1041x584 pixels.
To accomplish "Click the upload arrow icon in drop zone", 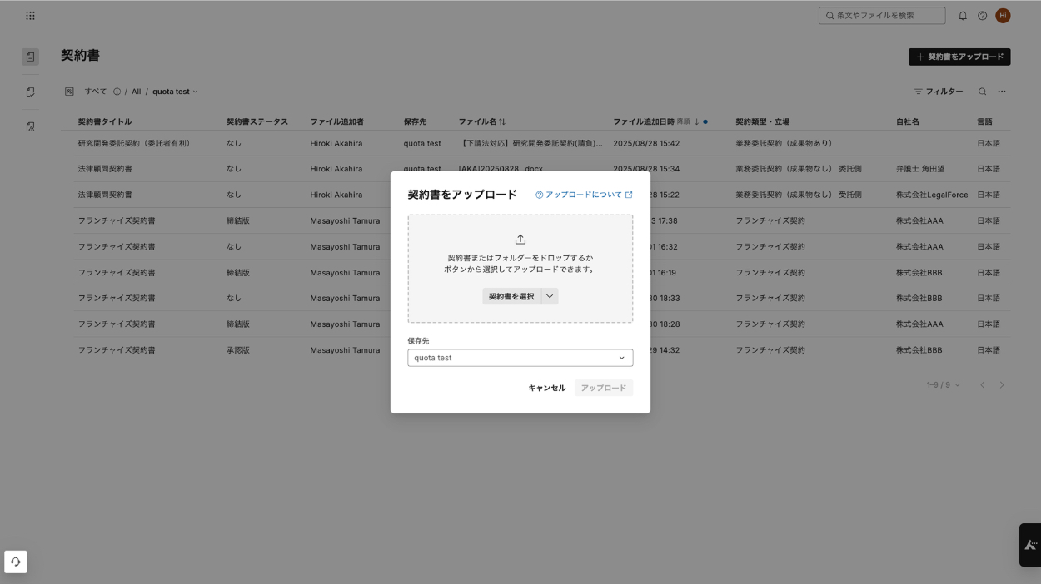I will (x=520, y=240).
